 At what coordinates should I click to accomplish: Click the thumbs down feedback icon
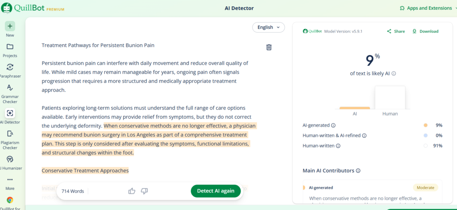[x=144, y=191]
